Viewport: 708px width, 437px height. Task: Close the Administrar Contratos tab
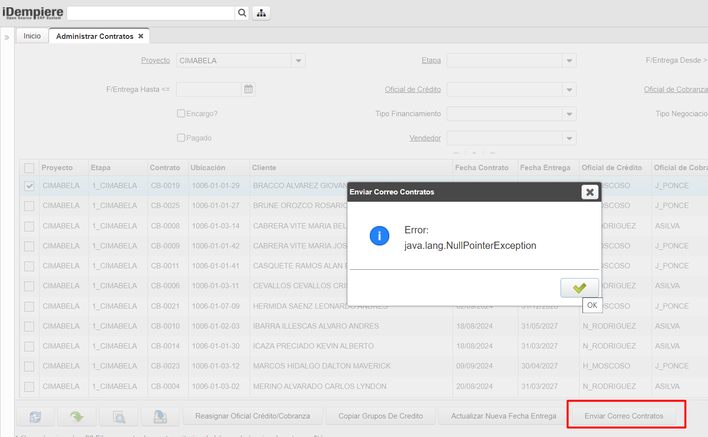coord(141,36)
